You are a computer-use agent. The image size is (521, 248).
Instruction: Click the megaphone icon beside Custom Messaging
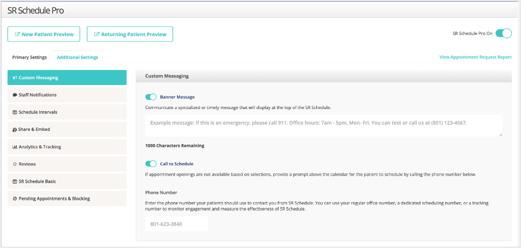click(x=15, y=78)
